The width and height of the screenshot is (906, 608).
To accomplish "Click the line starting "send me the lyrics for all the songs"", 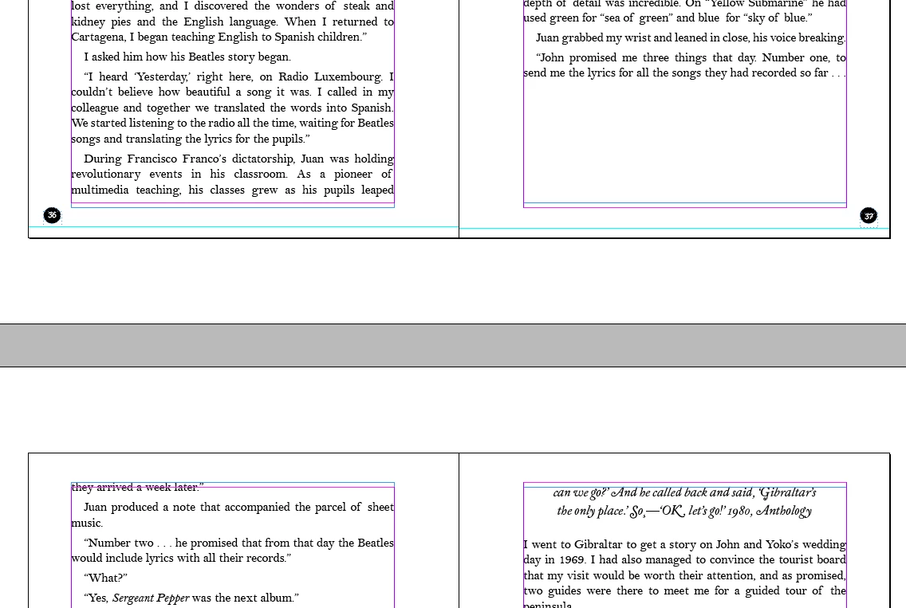I will [x=685, y=73].
